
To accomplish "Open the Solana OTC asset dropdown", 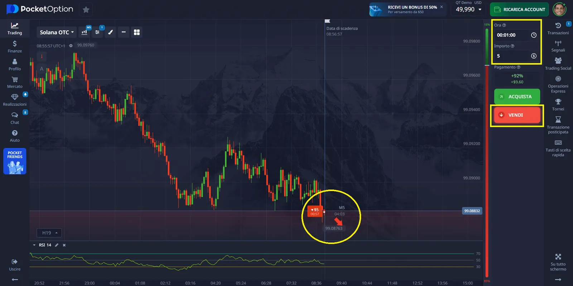I will [x=57, y=32].
